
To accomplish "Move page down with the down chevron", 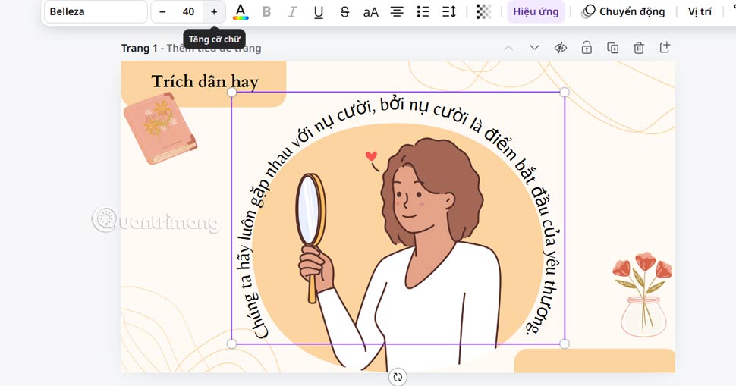I will (534, 48).
